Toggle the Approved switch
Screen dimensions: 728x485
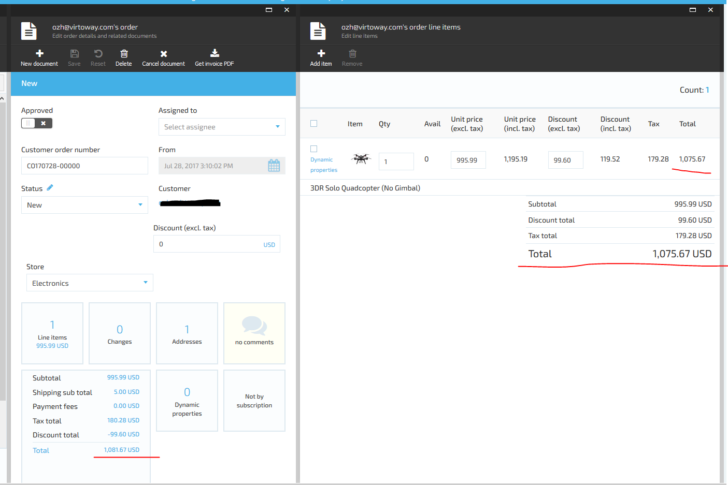tap(37, 123)
